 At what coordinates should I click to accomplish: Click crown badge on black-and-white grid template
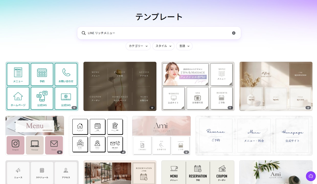(x=123, y=152)
